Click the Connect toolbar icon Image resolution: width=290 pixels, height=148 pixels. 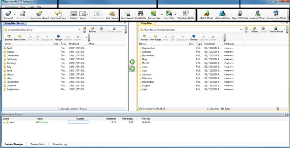click(x=8, y=15)
